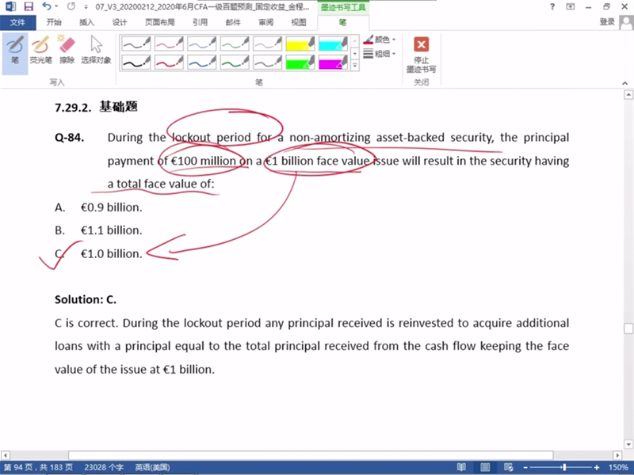Choose the cyan highlighter pen style
The image size is (634, 475).
[332, 44]
